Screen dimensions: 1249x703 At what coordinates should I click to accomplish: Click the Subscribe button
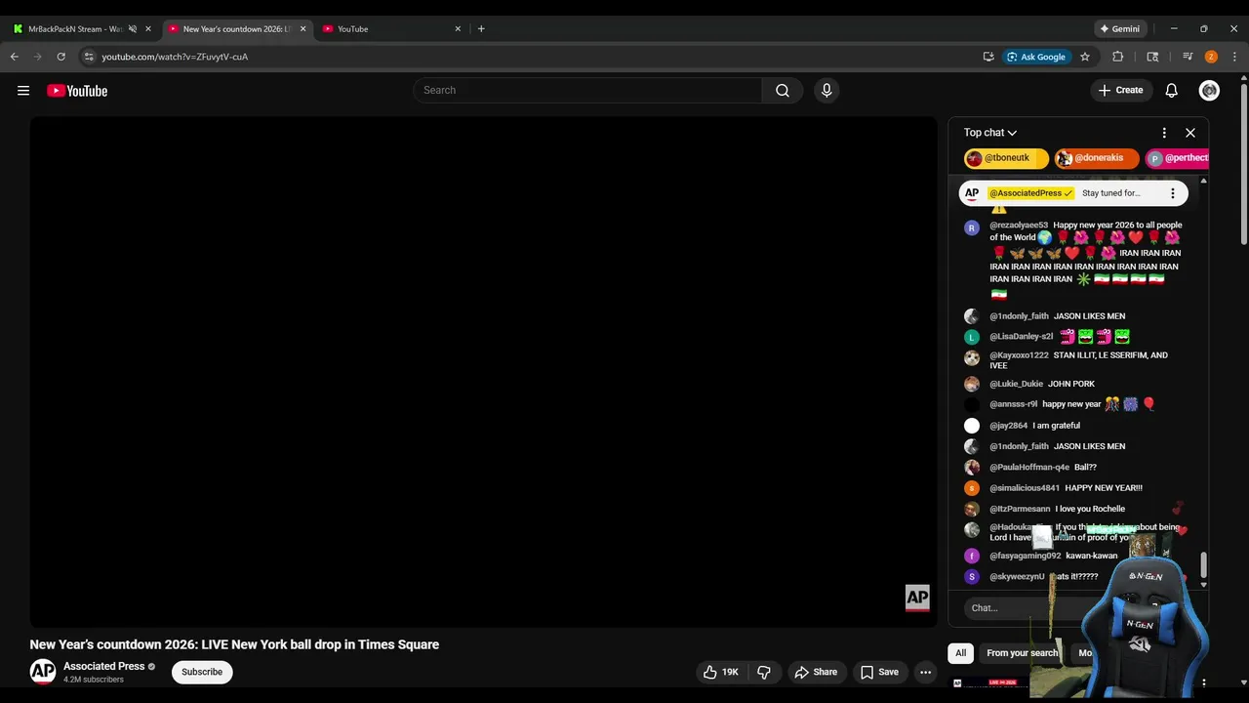coord(202,672)
